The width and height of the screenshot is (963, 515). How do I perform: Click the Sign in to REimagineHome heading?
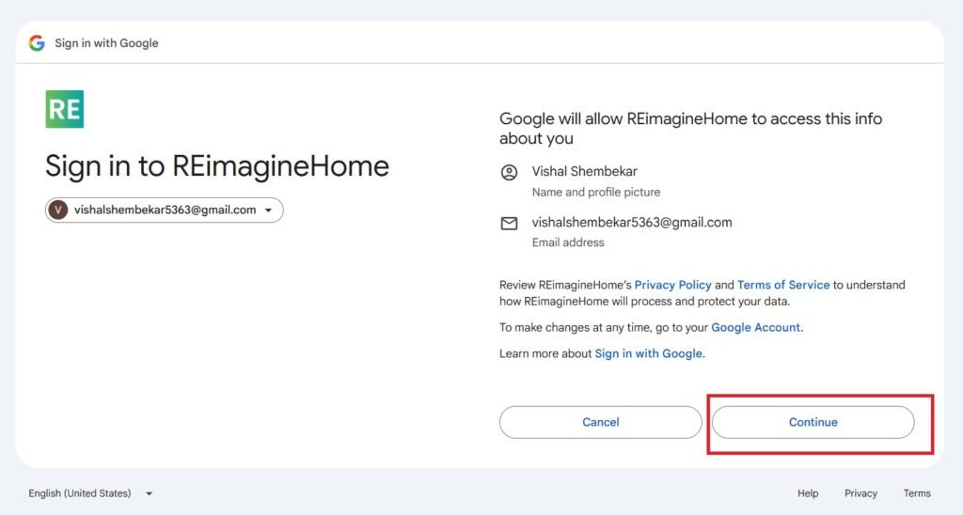217,166
